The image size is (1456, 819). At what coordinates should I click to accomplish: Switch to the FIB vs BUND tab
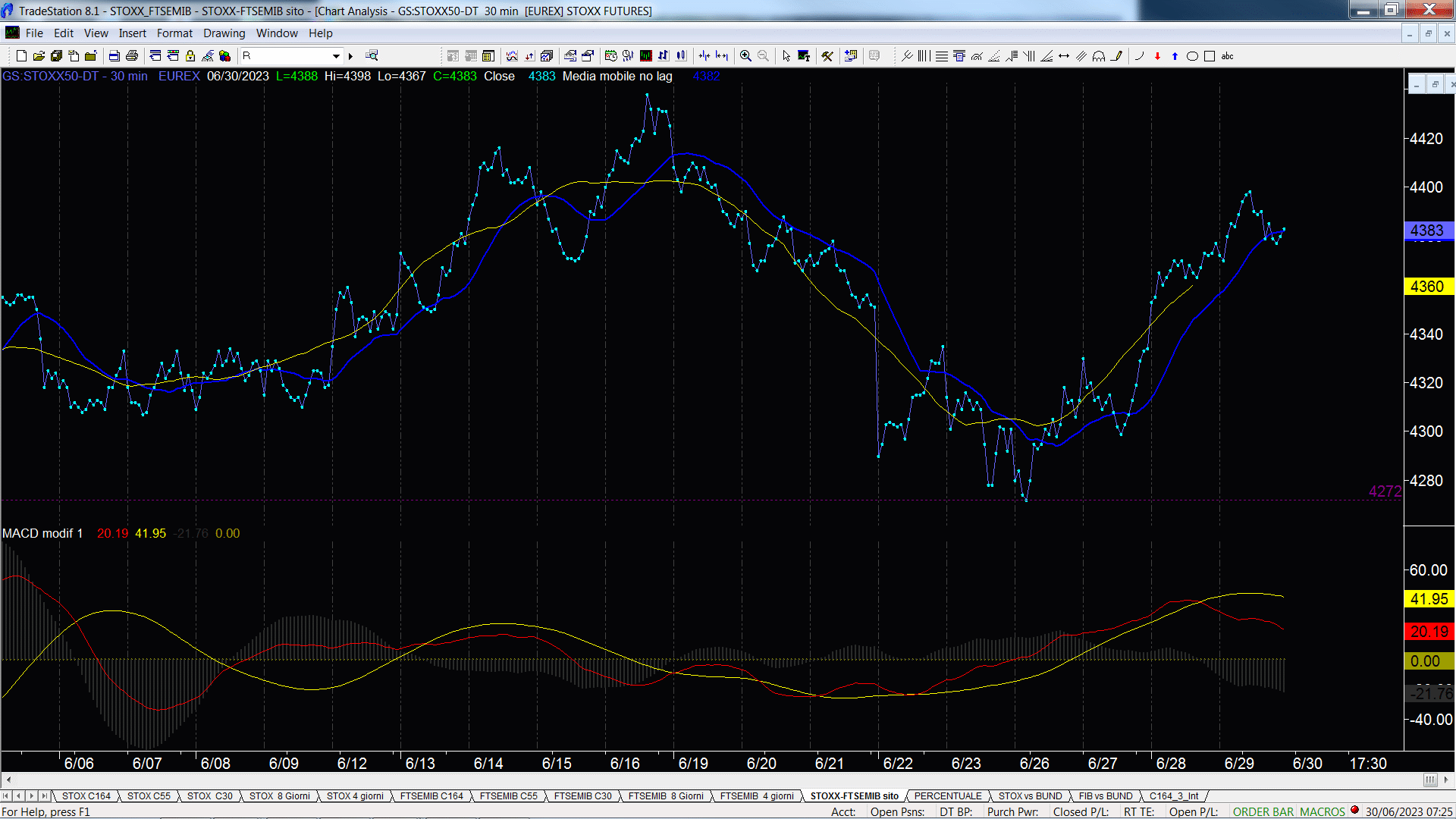tap(1106, 796)
